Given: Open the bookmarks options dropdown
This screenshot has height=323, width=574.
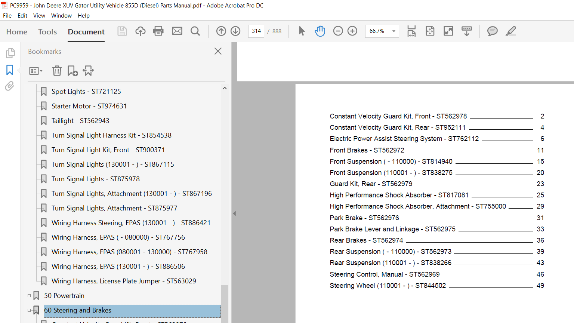Looking at the screenshot, I should pyautogui.click(x=36, y=71).
